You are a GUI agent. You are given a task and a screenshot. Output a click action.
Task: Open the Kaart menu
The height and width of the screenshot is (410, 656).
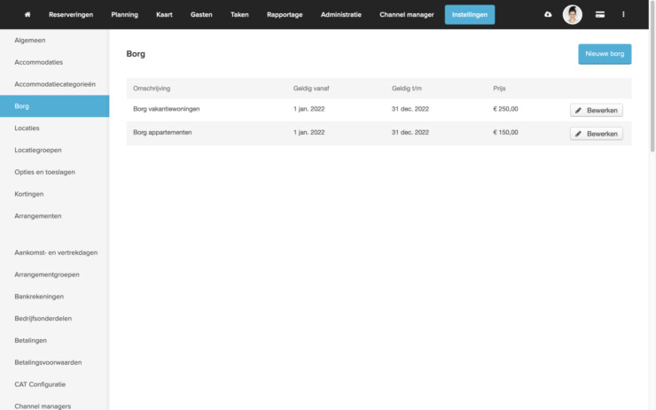coord(164,15)
